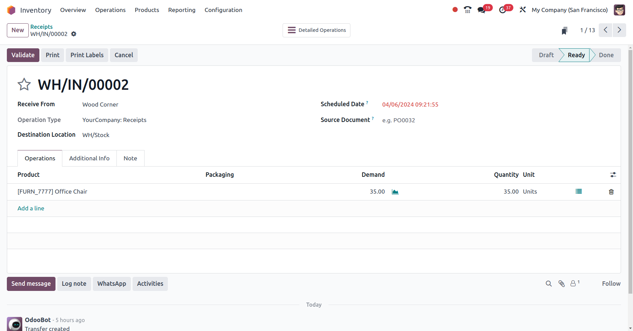Open the softphone dialer icon
Screen dimensions: 633x331
tap(468, 10)
